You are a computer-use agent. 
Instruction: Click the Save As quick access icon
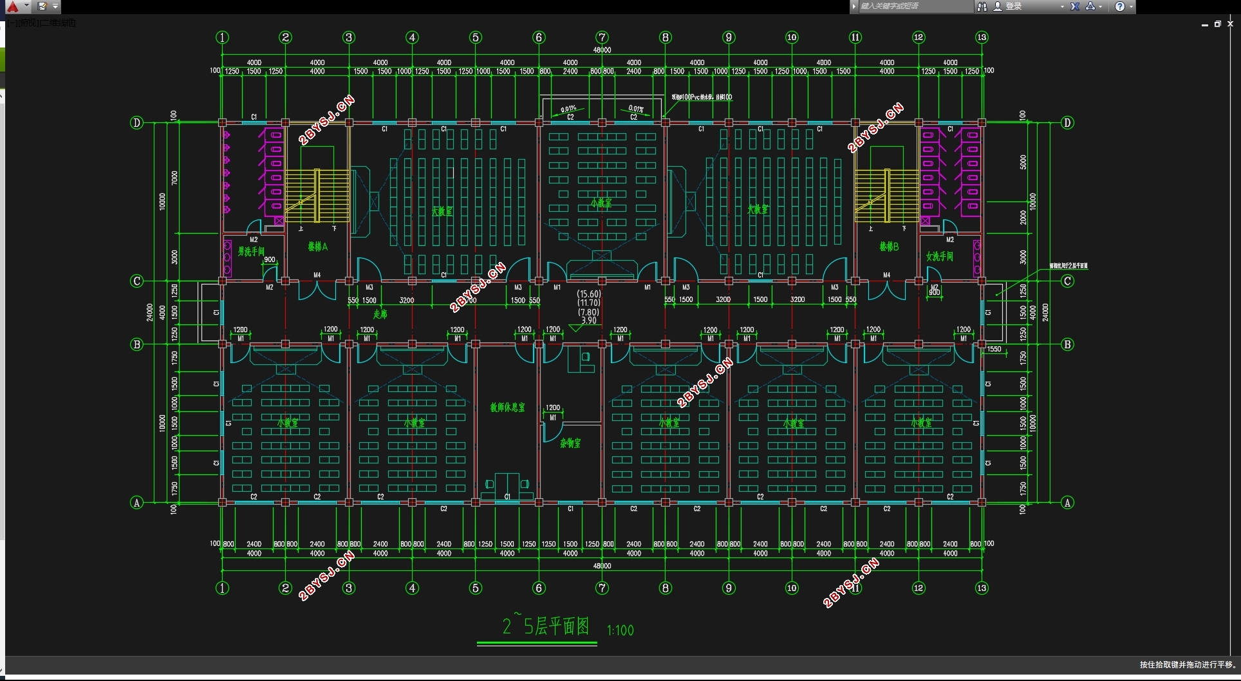click(42, 6)
